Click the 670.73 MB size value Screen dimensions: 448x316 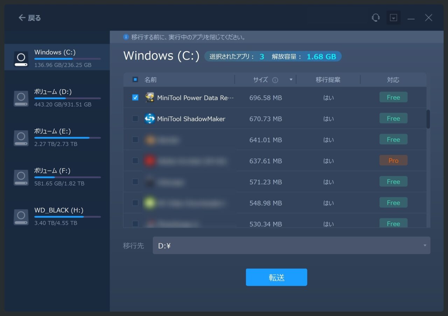(x=266, y=119)
